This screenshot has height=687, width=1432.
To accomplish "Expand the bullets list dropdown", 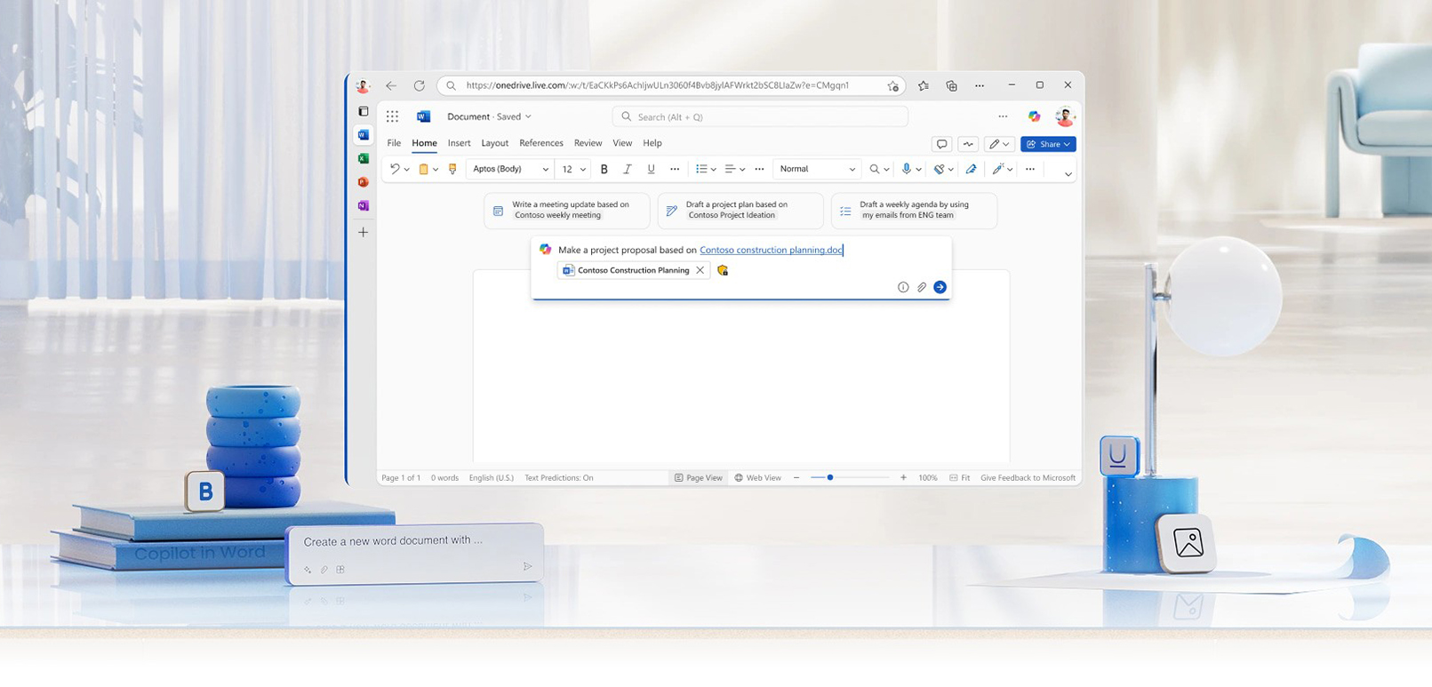I will pyautogui.click(x=713, y=170).
